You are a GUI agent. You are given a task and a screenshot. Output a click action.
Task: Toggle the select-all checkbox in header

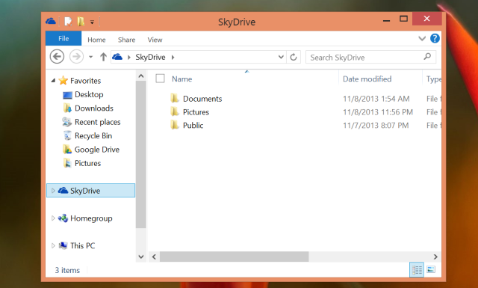(160, 79)
